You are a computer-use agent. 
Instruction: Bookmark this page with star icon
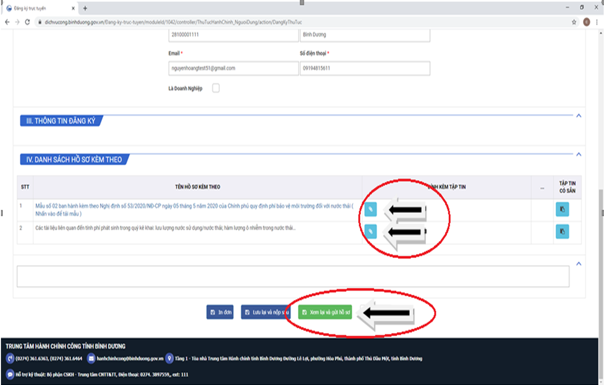574,22
